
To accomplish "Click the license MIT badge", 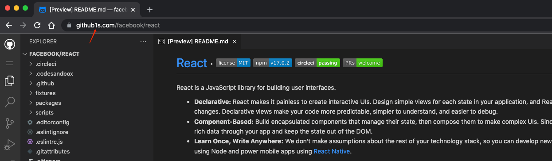I will (233, 63).
